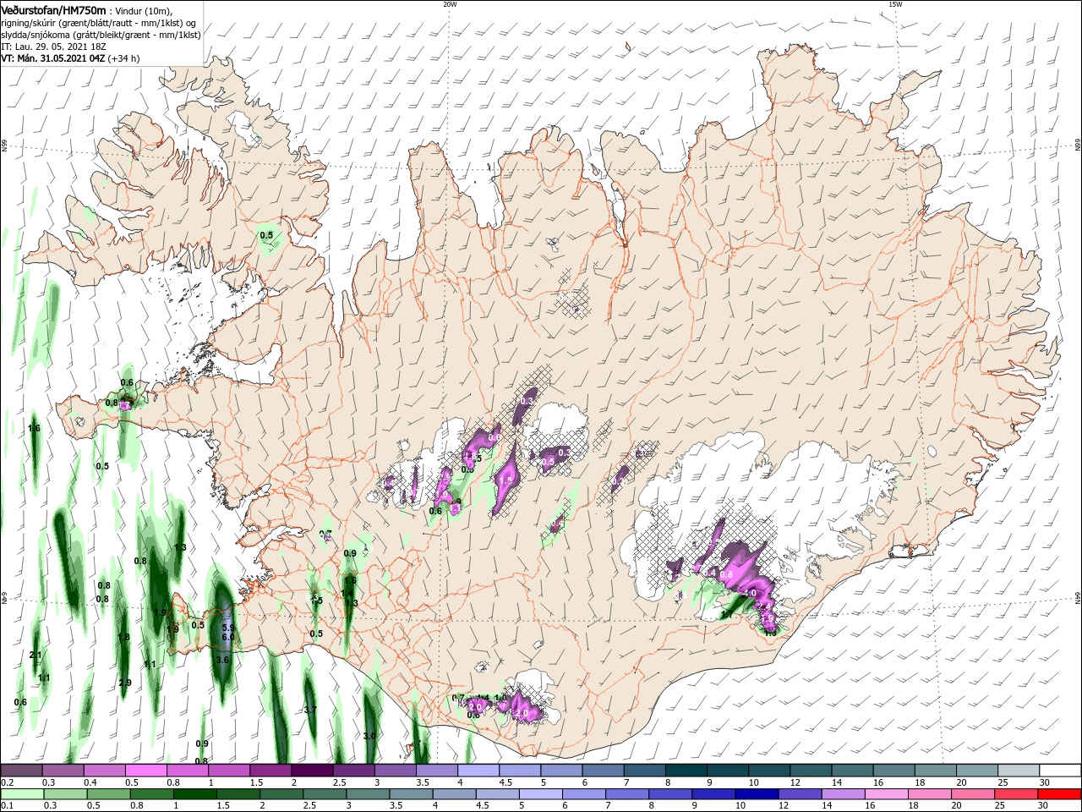Pick the darkest purple 2 snow legend swatch
1082x812 pixels.
pyautogui.click(x=312, y=771)
